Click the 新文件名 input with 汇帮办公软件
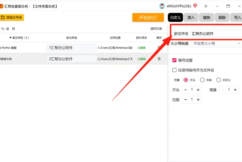 click(x=216, y=34)
